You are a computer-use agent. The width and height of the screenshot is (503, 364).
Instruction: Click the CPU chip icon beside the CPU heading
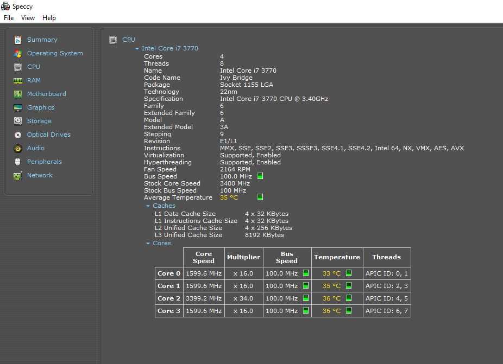tap(113, 40)
